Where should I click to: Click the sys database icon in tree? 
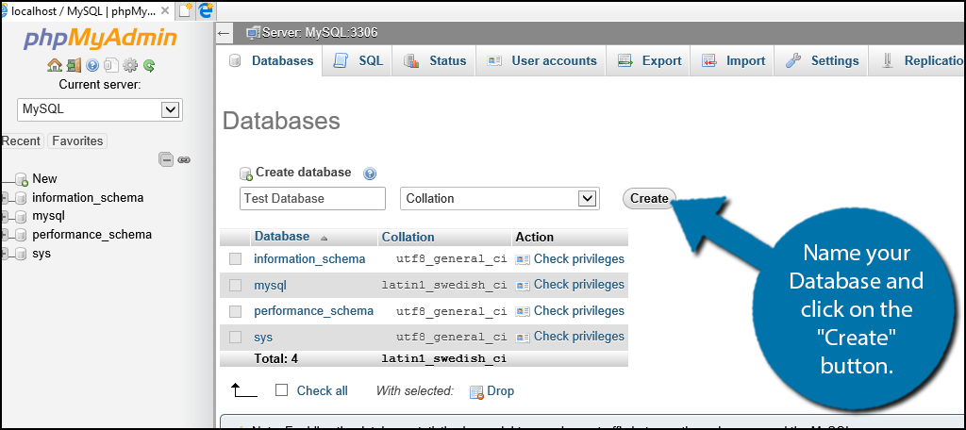tap(21, 254)
